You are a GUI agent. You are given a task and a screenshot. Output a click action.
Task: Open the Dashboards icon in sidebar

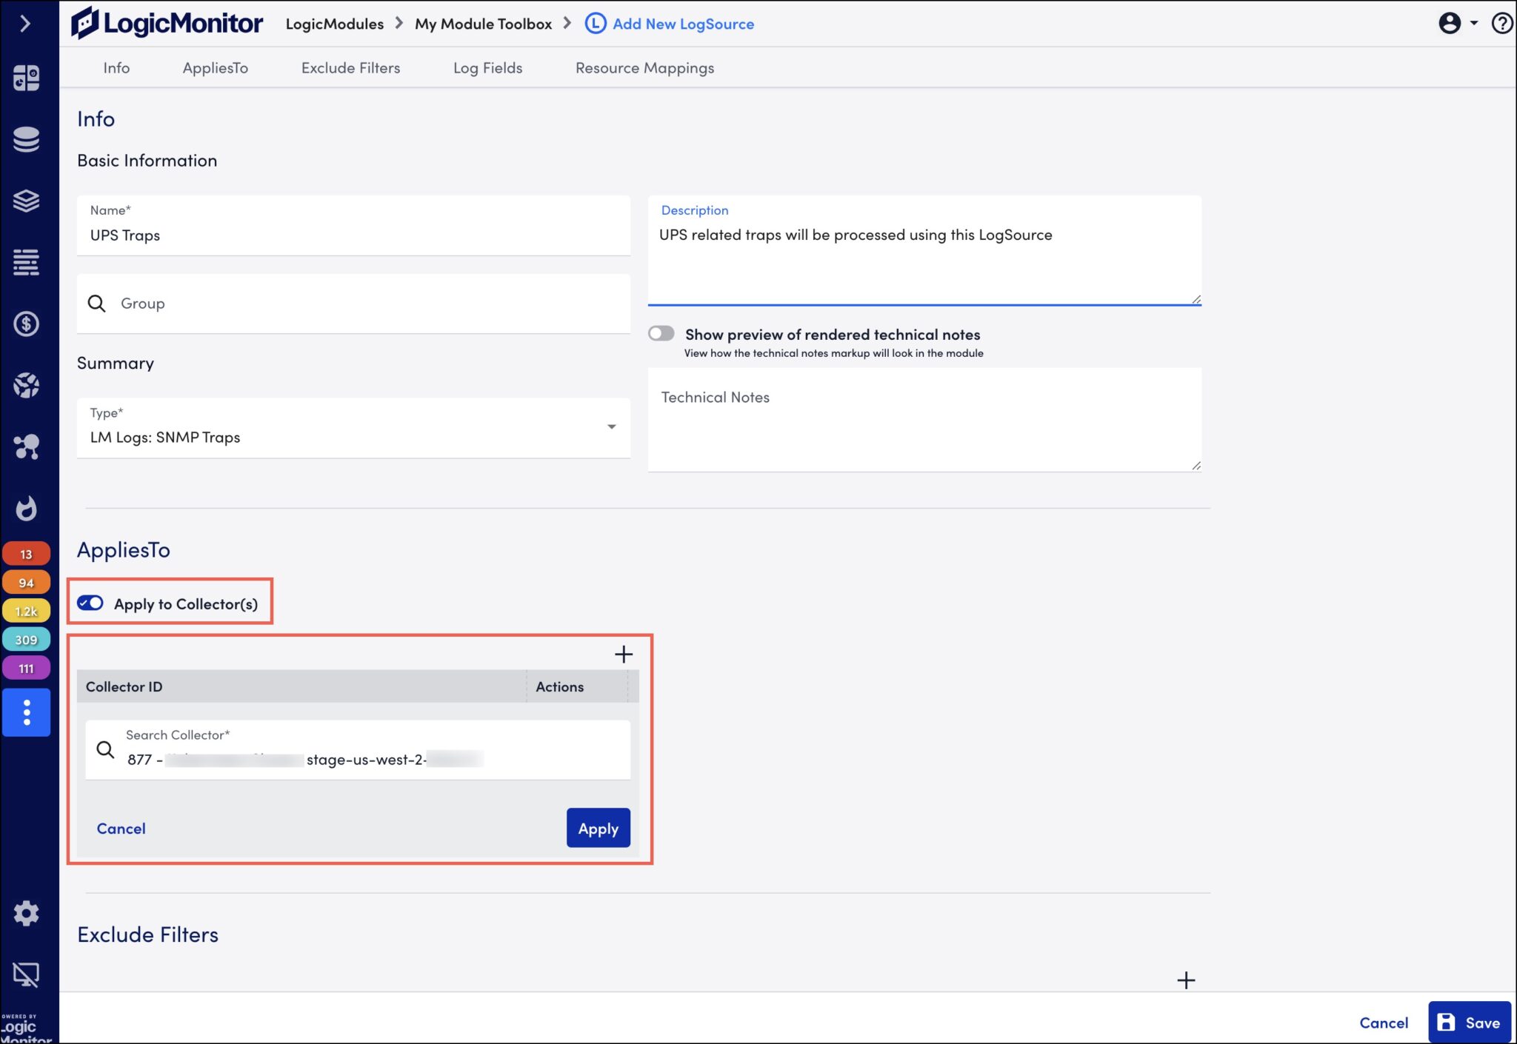click(x=27, y=78)
